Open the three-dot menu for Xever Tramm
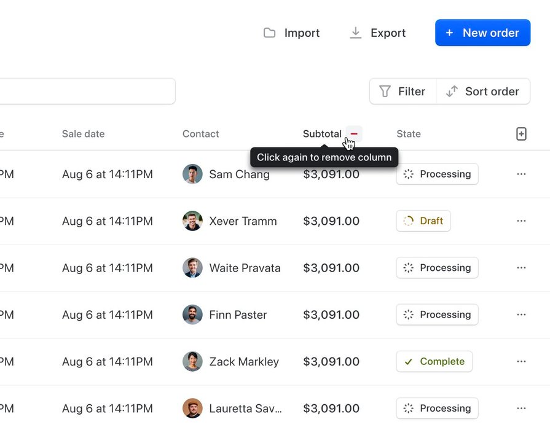 click(521, 221)
